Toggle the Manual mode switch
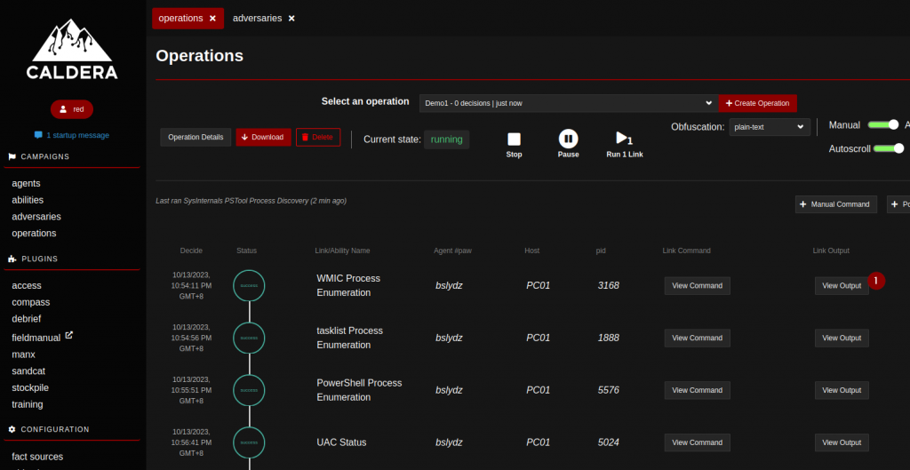This screenshot has width=910, height=470. pos(882,125)
